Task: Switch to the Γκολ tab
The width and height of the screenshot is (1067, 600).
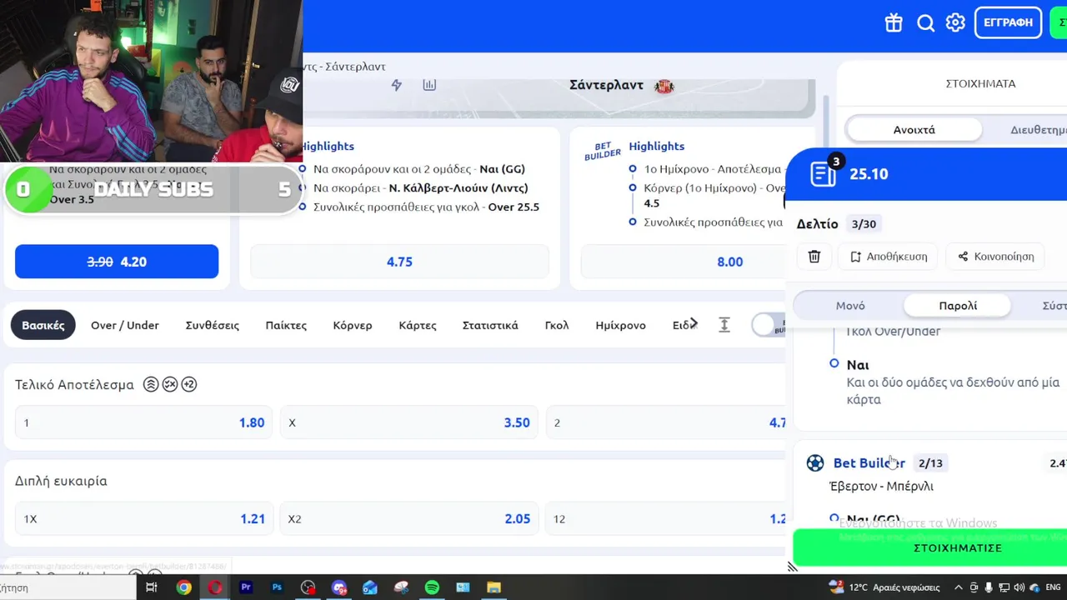Action: 557,325
